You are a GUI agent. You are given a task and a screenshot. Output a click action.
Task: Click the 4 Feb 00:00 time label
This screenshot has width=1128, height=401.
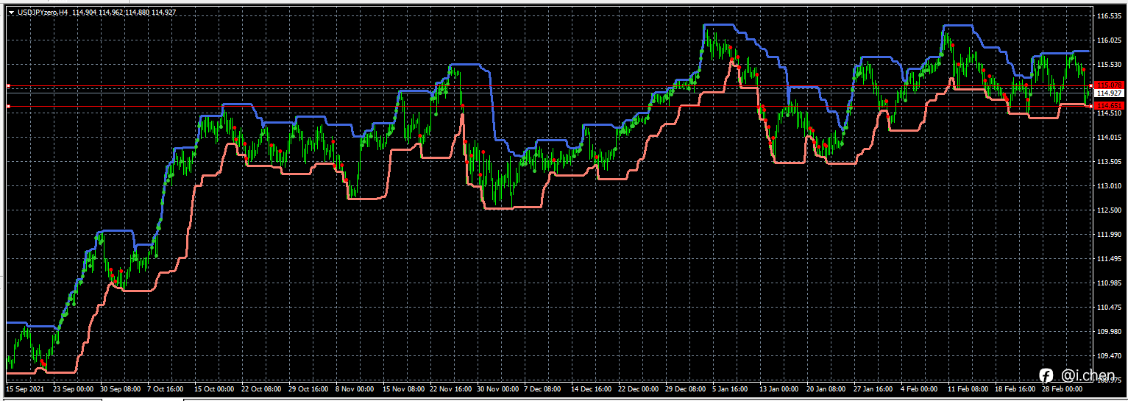(x=920, y=388)
